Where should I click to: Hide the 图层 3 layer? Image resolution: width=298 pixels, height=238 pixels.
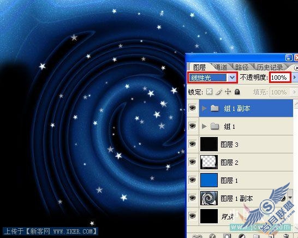192,144
